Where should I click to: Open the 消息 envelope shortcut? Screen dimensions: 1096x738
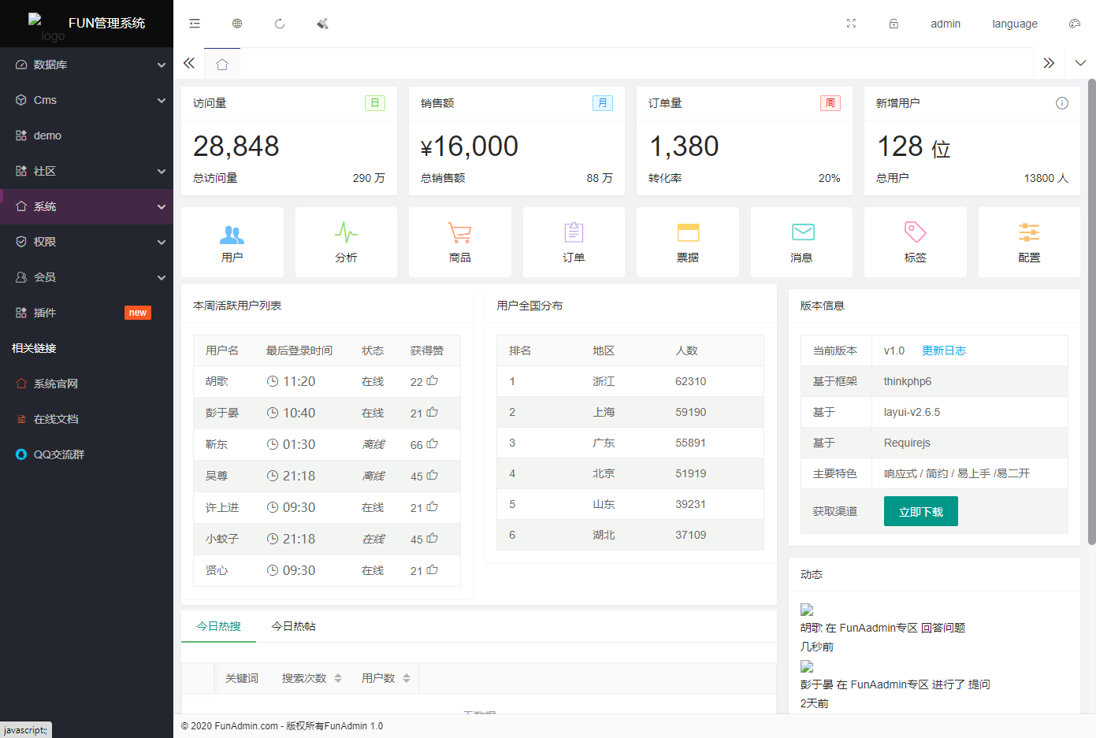pos(801,242)
